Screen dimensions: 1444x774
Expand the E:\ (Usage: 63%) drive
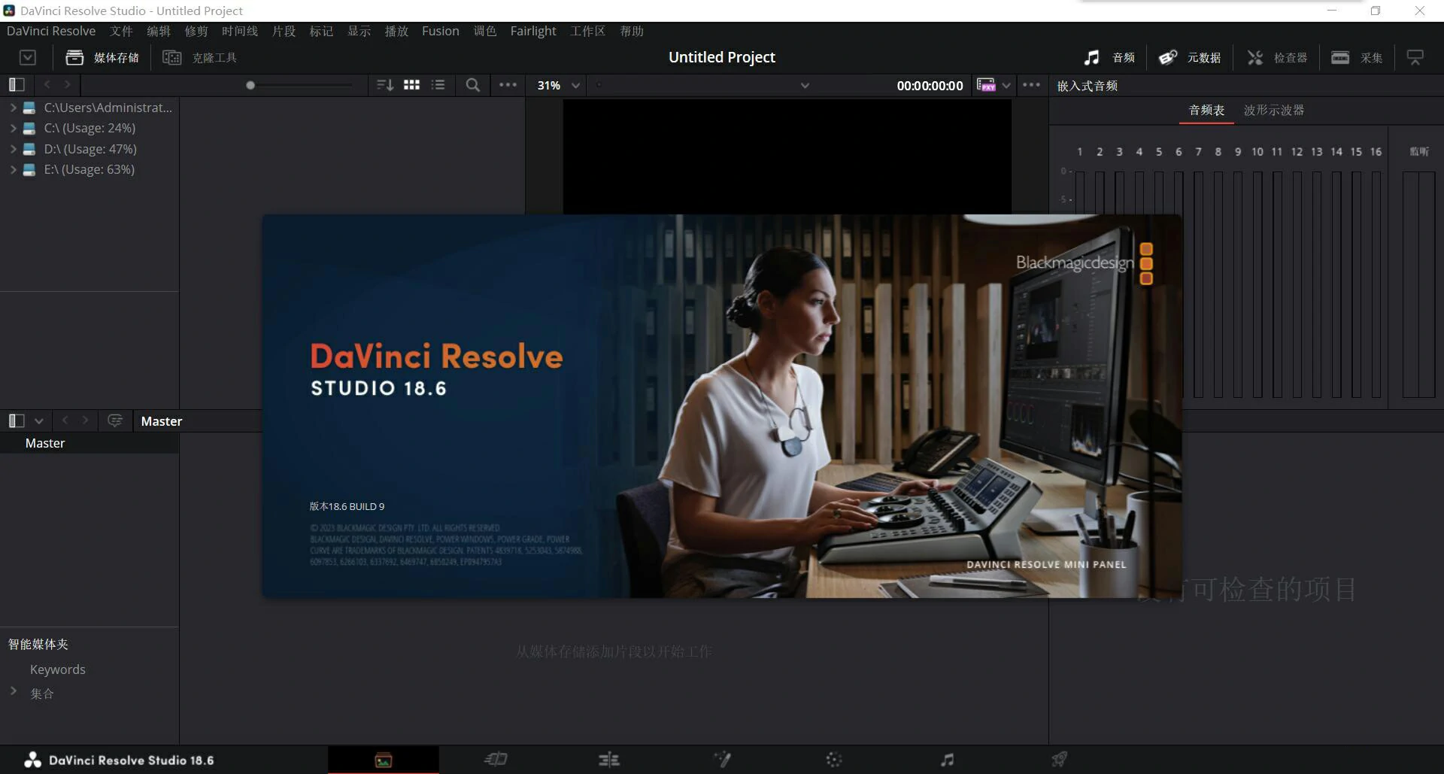click(x=13, y=169)
